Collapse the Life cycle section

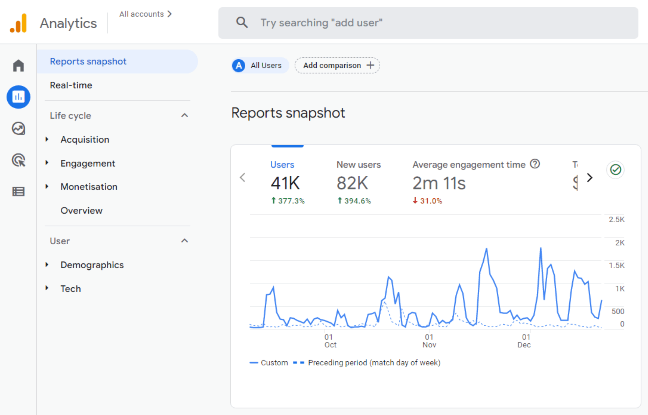(184, 115)
